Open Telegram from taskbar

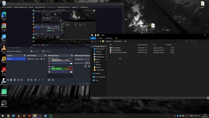13,116
